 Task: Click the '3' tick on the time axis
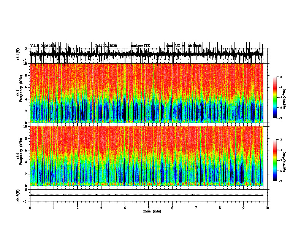point(101,208)
